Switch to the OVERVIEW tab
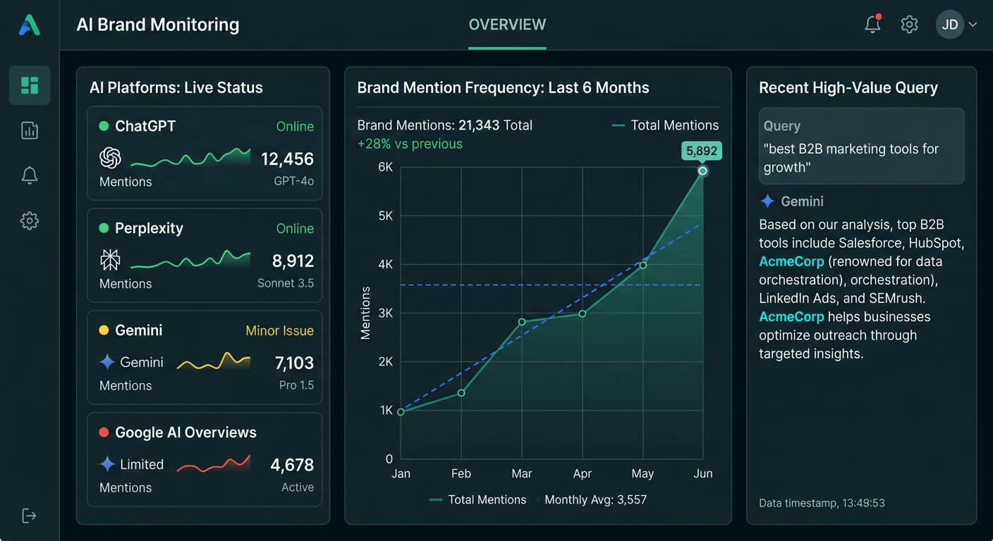Screen dimensions: 993x541 (x=507, y=24)
